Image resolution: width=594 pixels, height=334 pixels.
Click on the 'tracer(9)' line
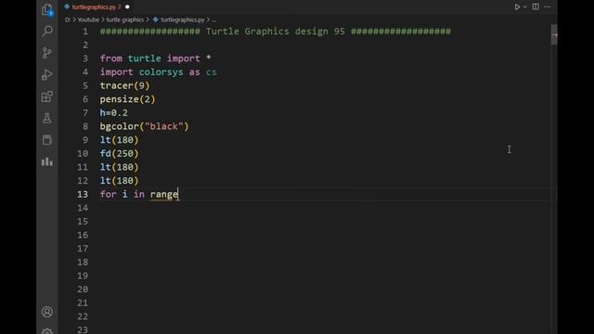coord(124,86)
